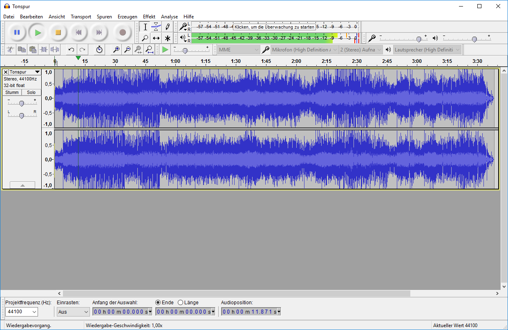The image size is (508, 330).
Task: Skip to the end of the track
Action: [99, 32]
